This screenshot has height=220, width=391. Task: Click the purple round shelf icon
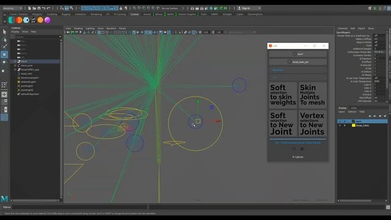tap(48, 20)
